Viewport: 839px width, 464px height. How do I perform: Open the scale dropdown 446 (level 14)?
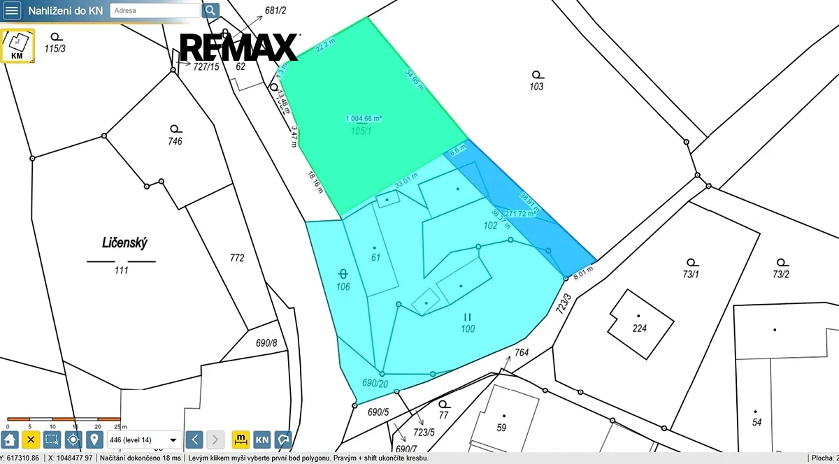(x=144, y=440)
